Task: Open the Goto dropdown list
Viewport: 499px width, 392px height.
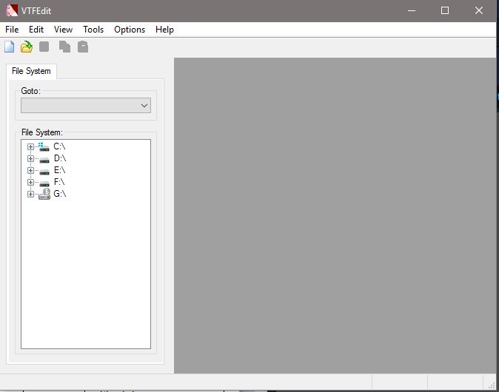Action: click(86, 105)
